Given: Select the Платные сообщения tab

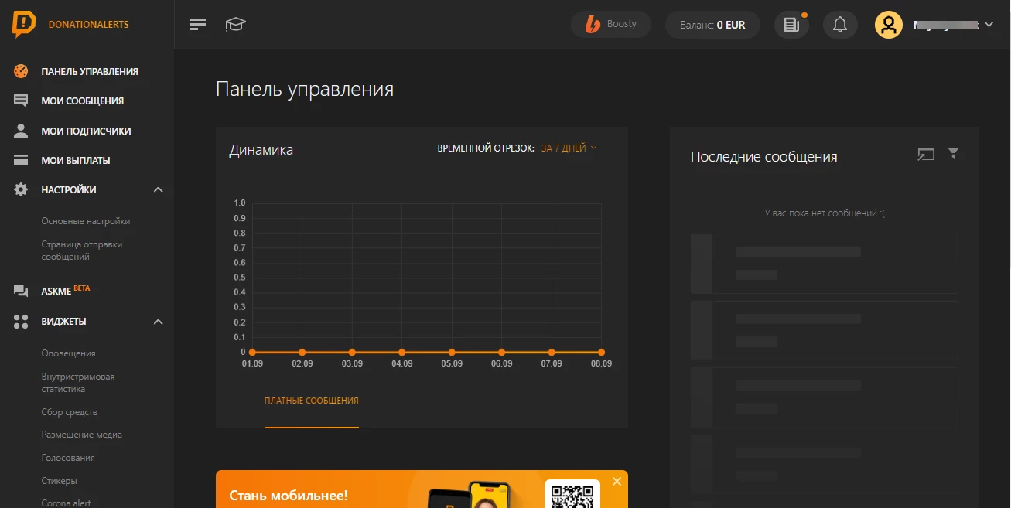Looking at the screenshot, I should tap(312, 401).
